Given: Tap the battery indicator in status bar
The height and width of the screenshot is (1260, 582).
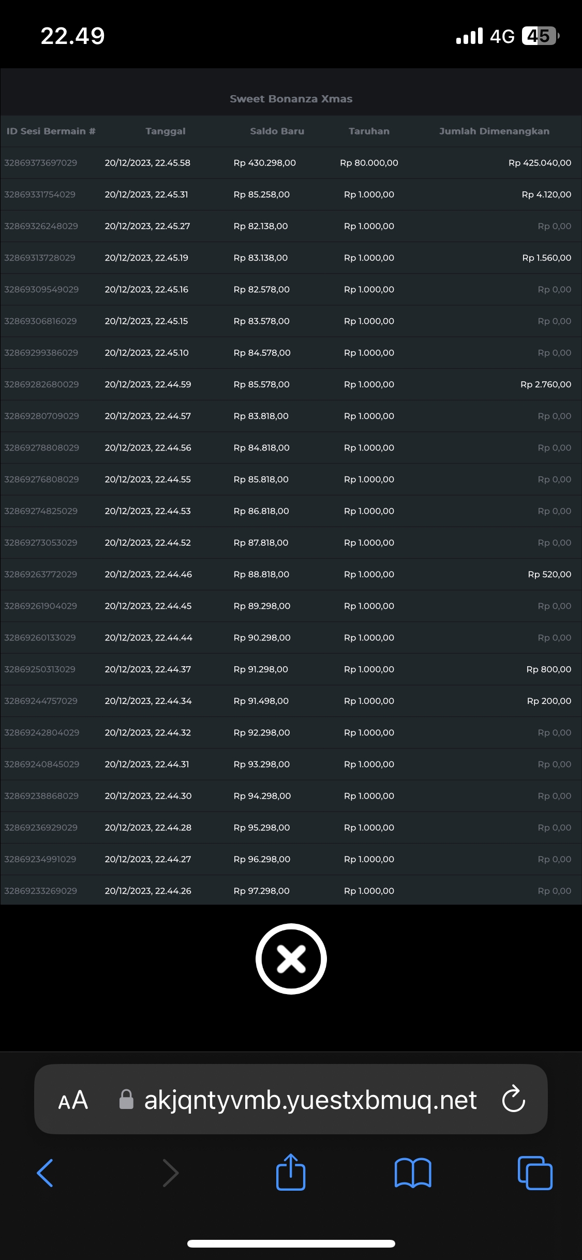Looking at the screenshot, I should pyautogui.click(x=540, y=36).
